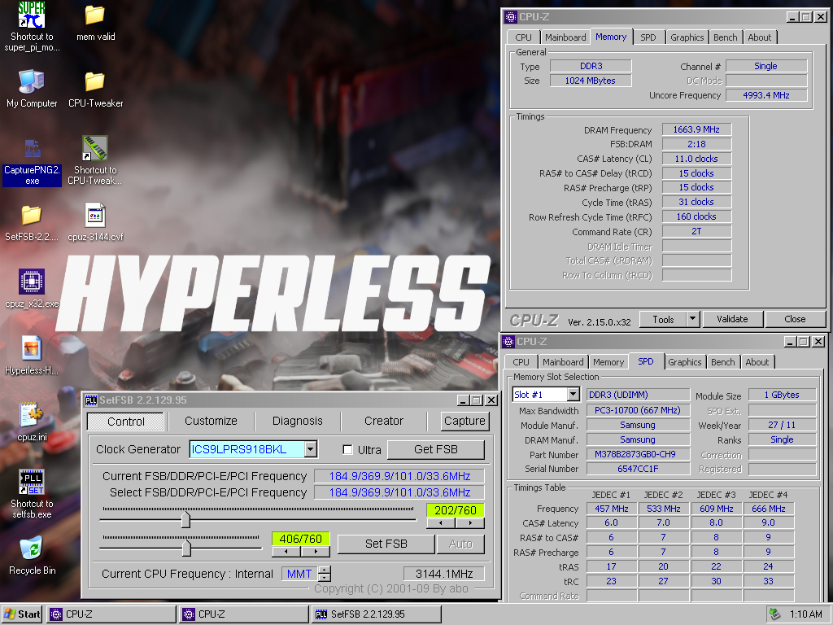The width and height of the screenshot is (833, 625).
Task: Enable the Ultra checkbox in SetFSB
Action: point(347,449)
